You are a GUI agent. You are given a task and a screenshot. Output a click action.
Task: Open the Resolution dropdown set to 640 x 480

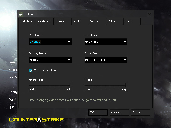coord(106,42)
